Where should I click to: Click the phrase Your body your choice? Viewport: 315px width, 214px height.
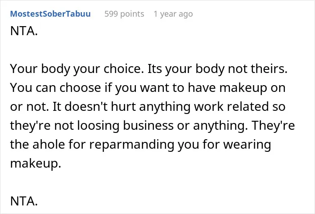[x=77, y=69]
